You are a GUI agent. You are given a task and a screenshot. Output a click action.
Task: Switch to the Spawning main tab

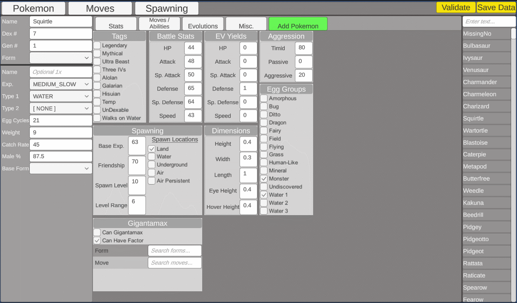click(167, 8)
